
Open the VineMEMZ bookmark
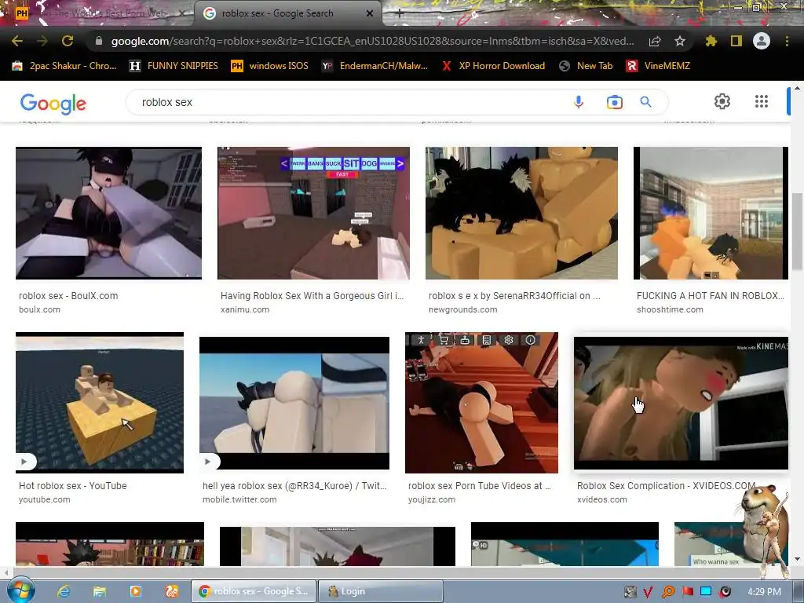click(658, 66)
